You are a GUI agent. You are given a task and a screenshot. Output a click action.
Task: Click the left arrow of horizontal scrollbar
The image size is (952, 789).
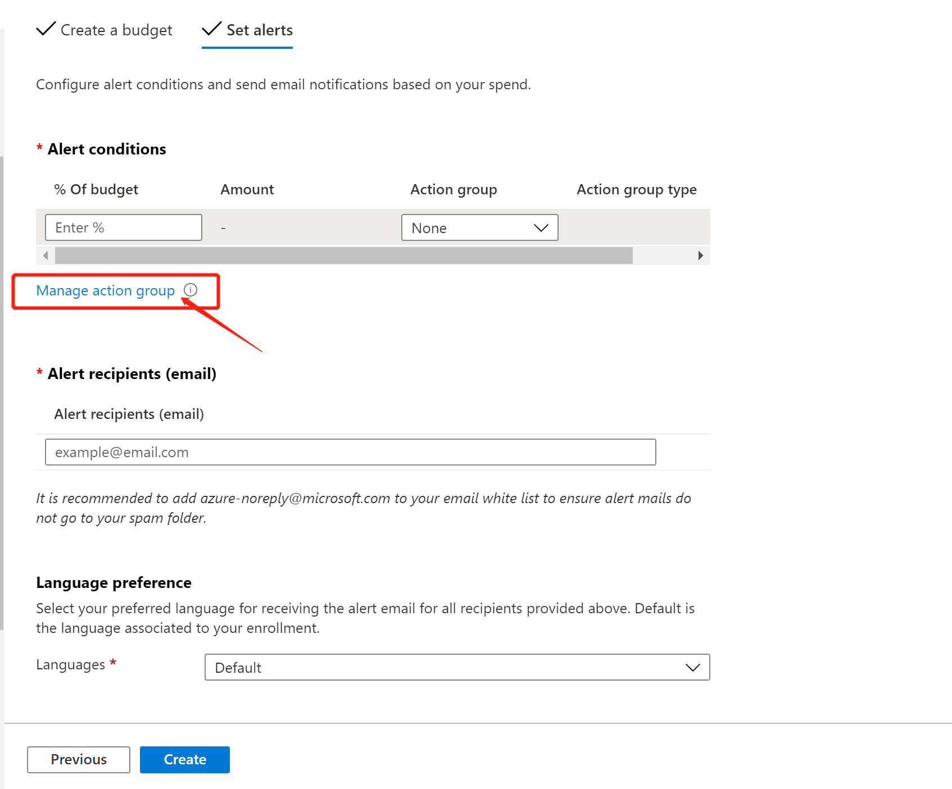coord(46,256)
